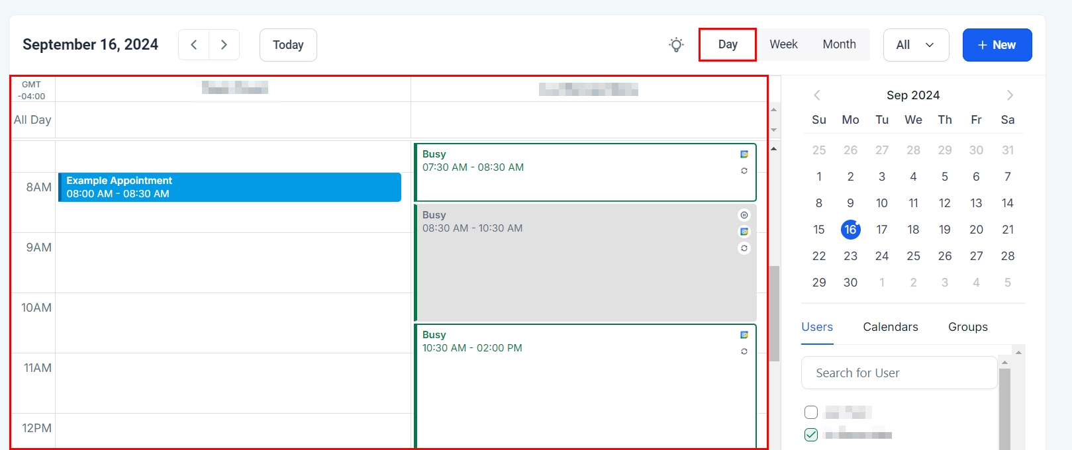This screenshot has height=450, width=1072.
Task: Select September 30 in mini calendar
Action: [x=850, y=283]
